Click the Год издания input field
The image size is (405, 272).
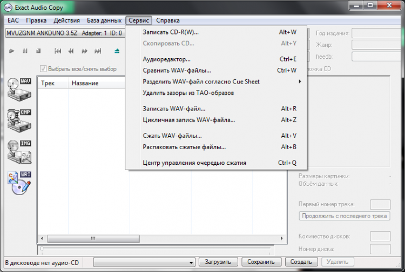377,33
